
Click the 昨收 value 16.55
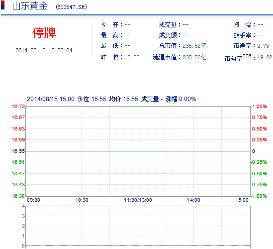coord(132,57)
